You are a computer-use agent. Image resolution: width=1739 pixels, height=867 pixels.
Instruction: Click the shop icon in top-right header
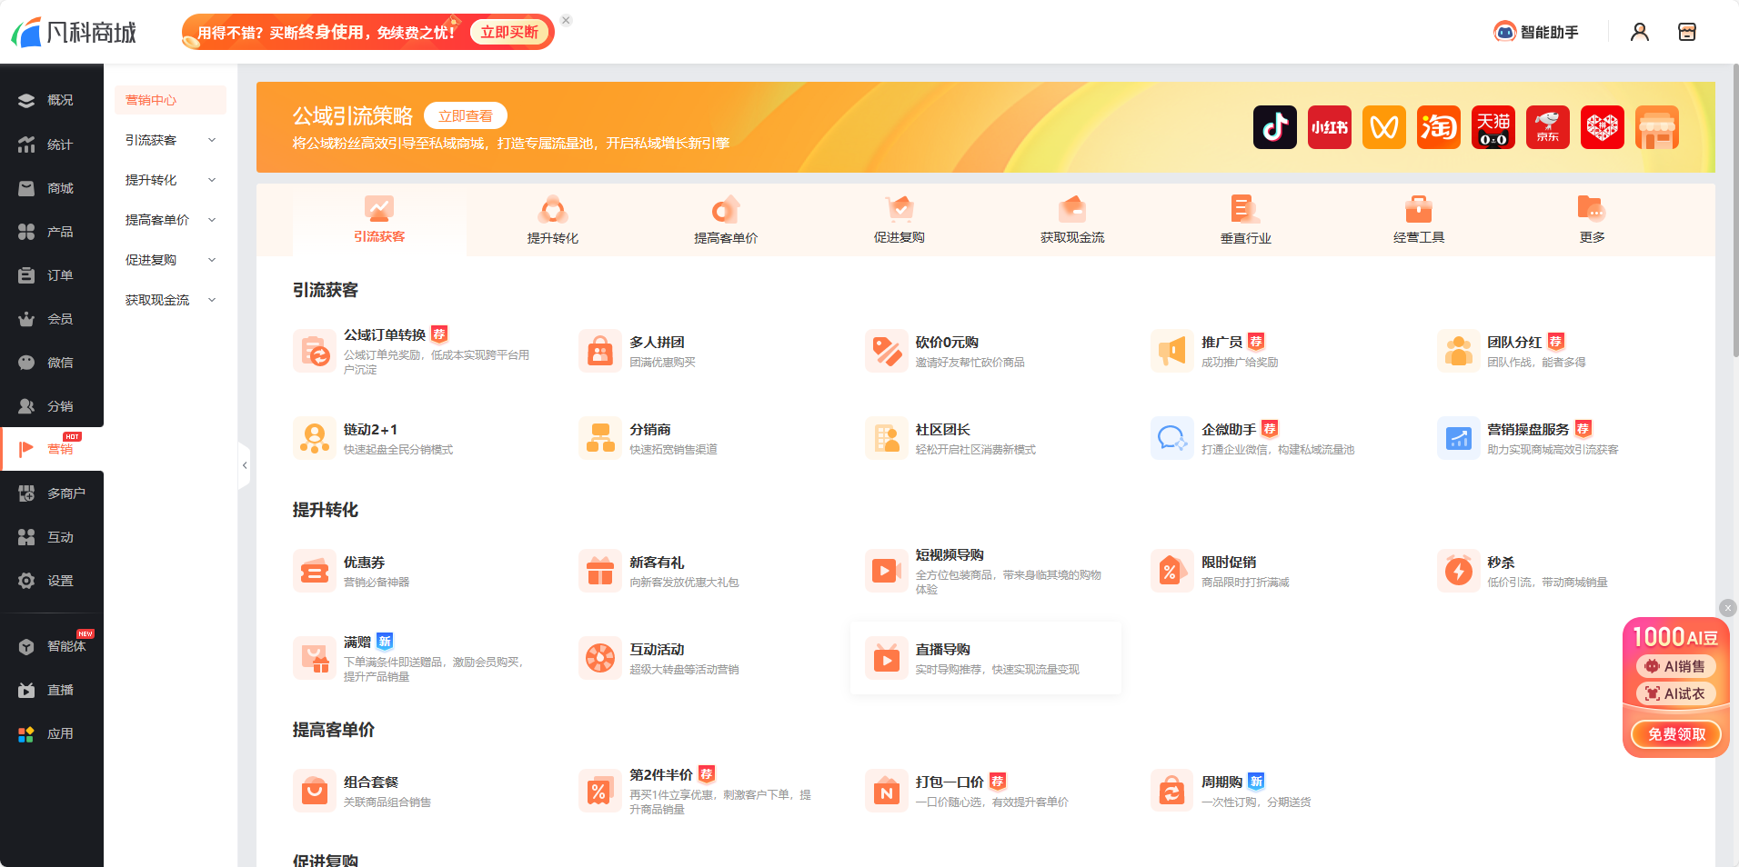[1687, 33]
